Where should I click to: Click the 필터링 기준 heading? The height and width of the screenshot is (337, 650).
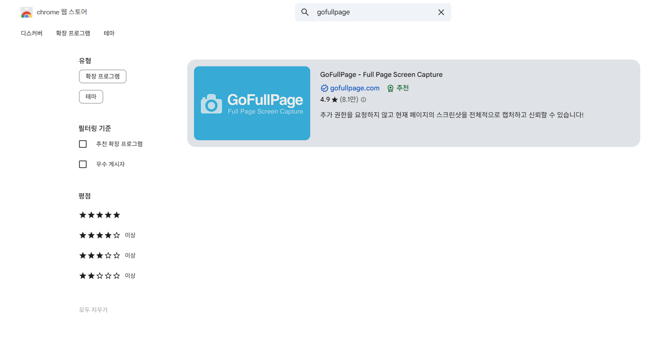[x=95, y=128]
